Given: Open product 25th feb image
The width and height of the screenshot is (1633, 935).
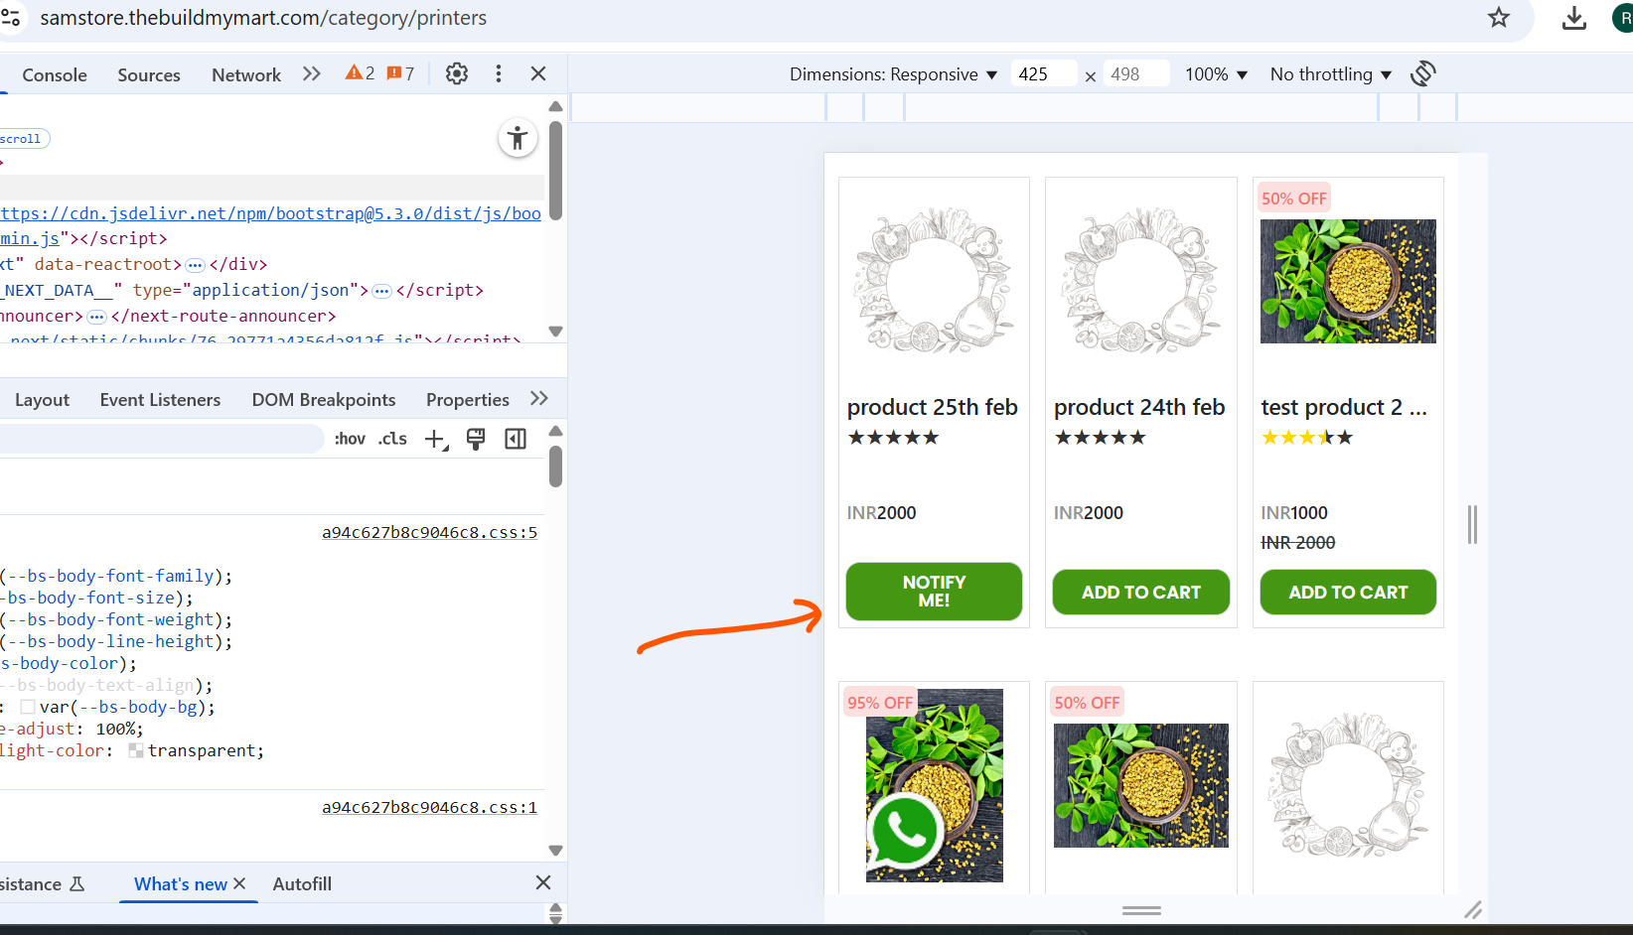Looking at the screenshot, I should (934, 281).
